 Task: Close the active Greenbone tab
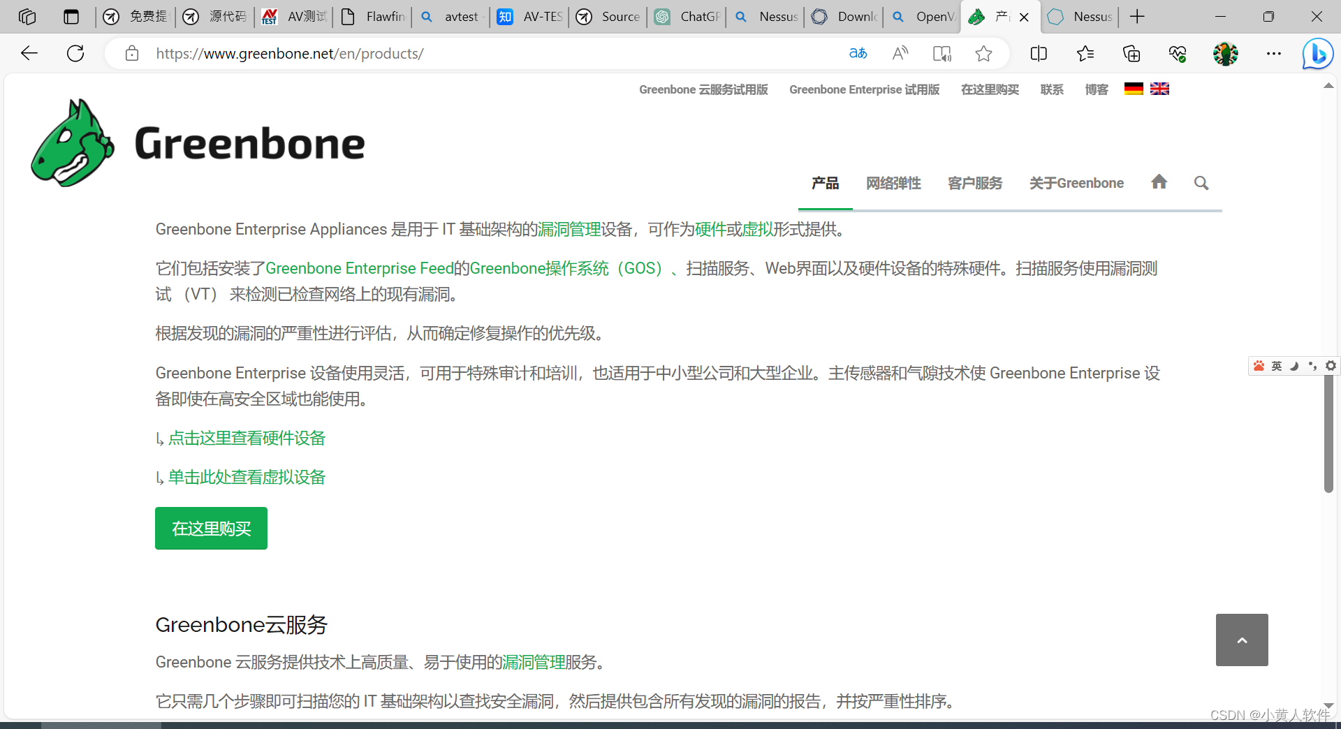click(1024, 17)
